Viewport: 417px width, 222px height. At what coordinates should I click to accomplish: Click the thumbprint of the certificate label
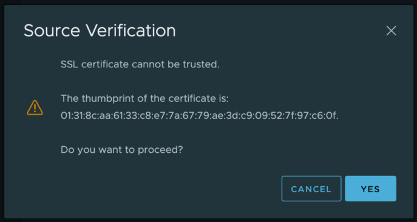pyautogui.click(x=144, y=98)
